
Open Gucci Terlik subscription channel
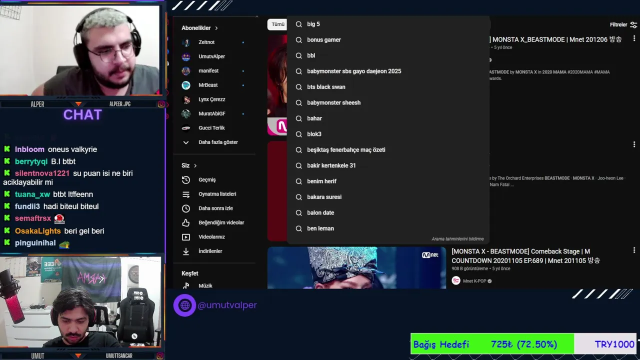214,128
